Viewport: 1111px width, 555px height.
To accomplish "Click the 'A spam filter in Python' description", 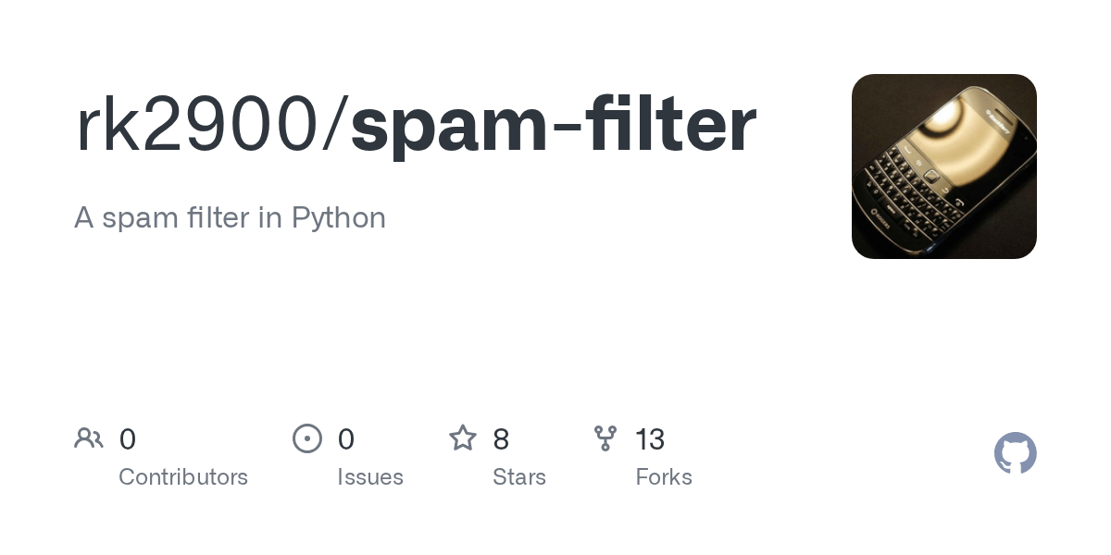I will [x=230, y=217].
